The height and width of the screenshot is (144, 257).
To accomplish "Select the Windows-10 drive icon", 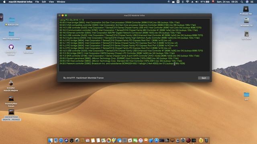I will 246,22.
